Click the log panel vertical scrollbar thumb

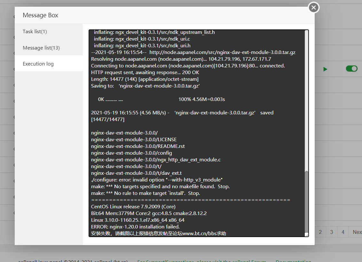click(307, 202)
